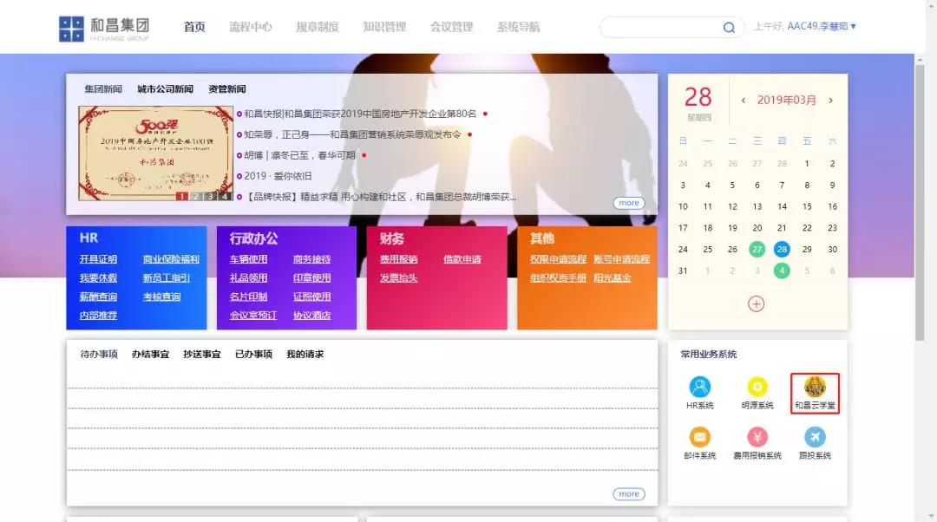Click the plus icon below the calendar
Image resolution: width=937 pixels, height=522 pixels.
[757, 303]
